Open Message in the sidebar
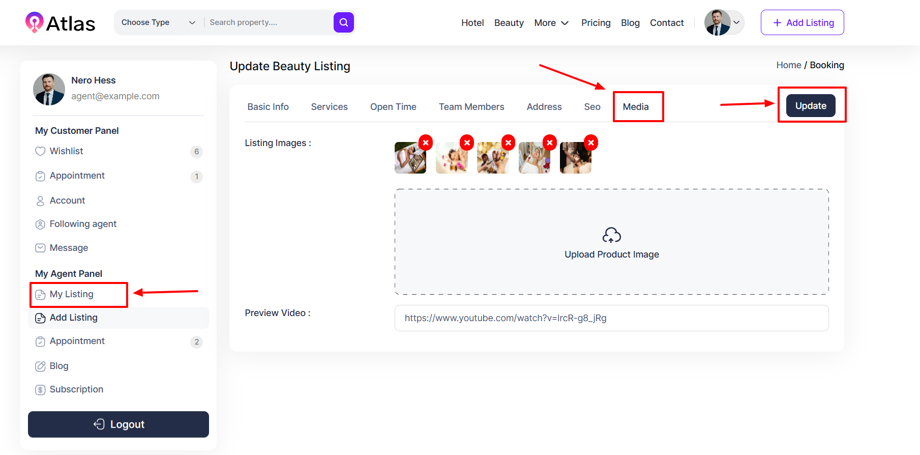 pyautogui.click(x=69, y=248)
